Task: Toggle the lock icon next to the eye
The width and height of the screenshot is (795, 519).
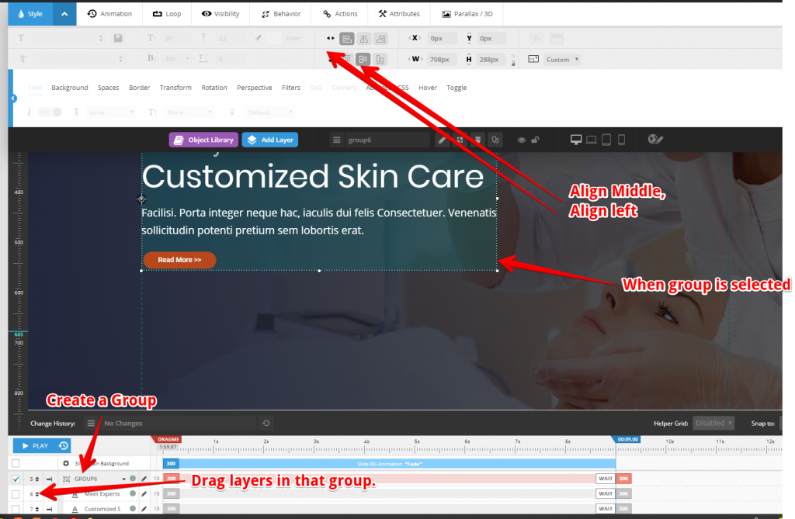Action: (533, 139)
